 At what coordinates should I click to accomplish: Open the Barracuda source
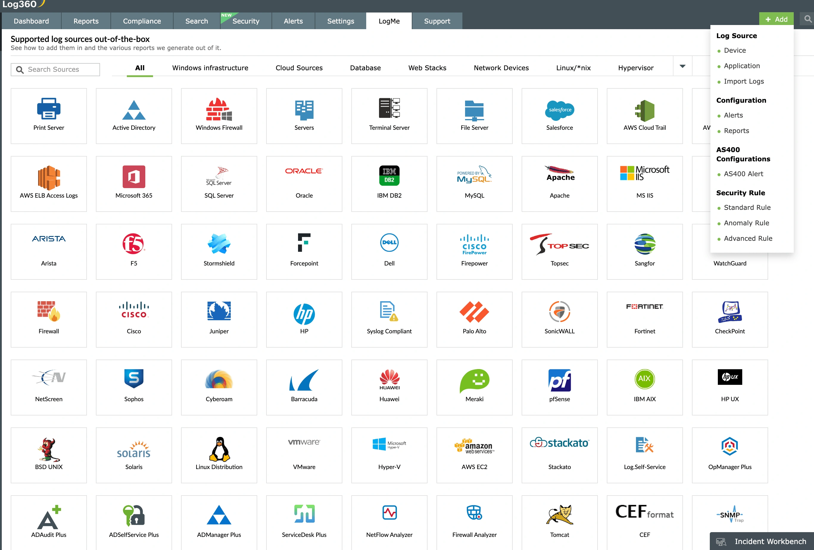coord(304,387)
